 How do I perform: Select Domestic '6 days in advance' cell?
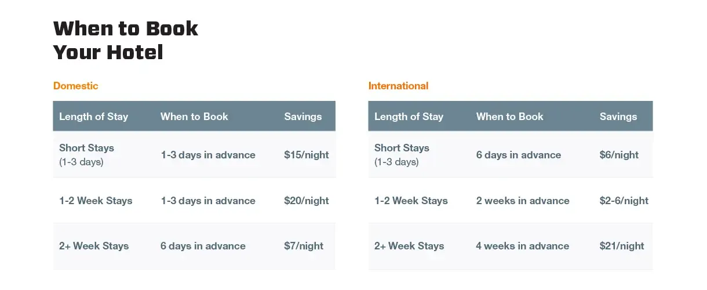(203, 246)
